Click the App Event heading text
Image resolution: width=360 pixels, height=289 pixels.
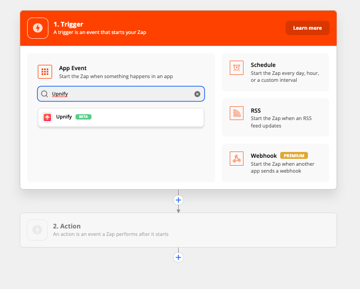pos(73,68)
